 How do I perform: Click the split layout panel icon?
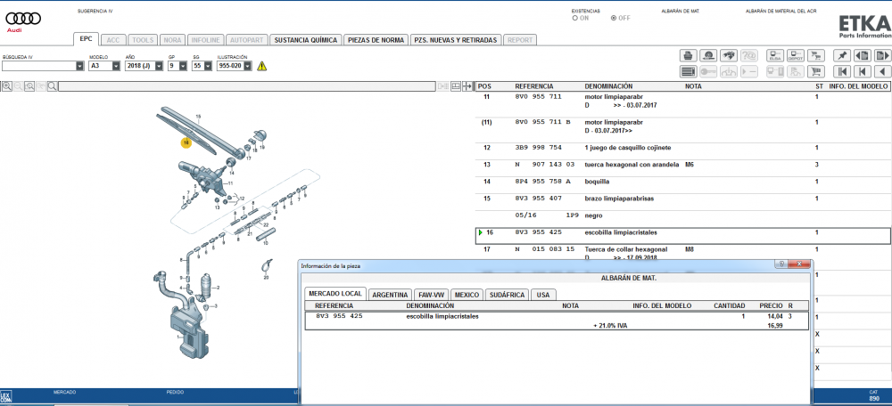(456, 86)
